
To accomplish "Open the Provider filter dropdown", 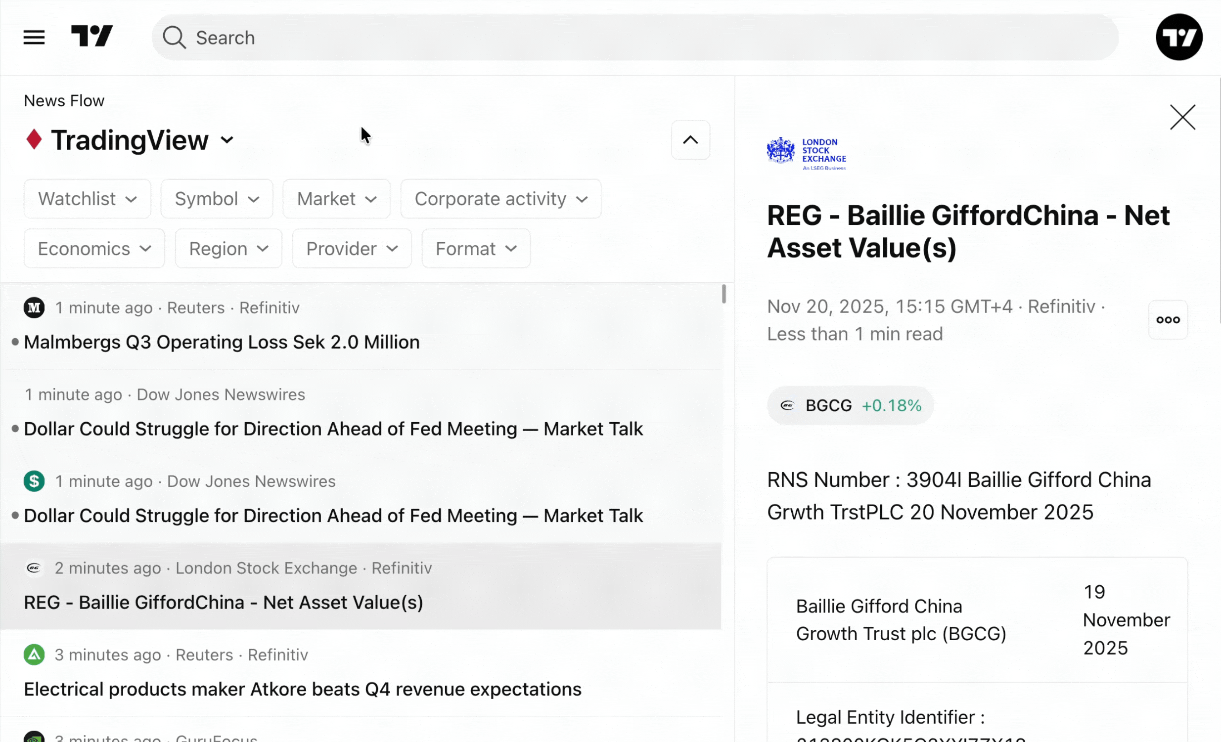I will 352,249.
